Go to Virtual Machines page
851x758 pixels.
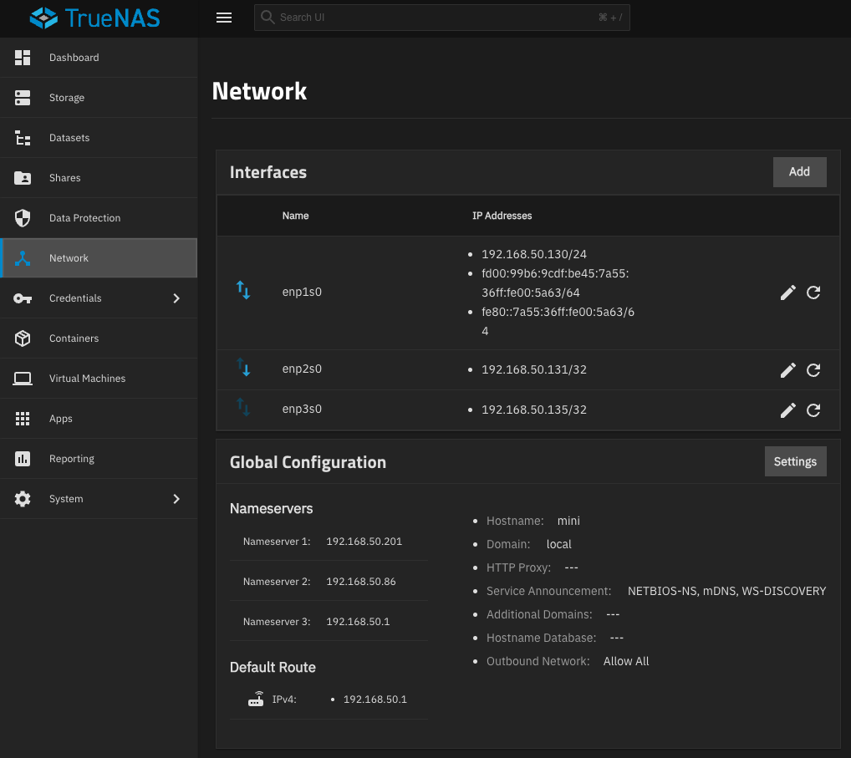point(87,379)
